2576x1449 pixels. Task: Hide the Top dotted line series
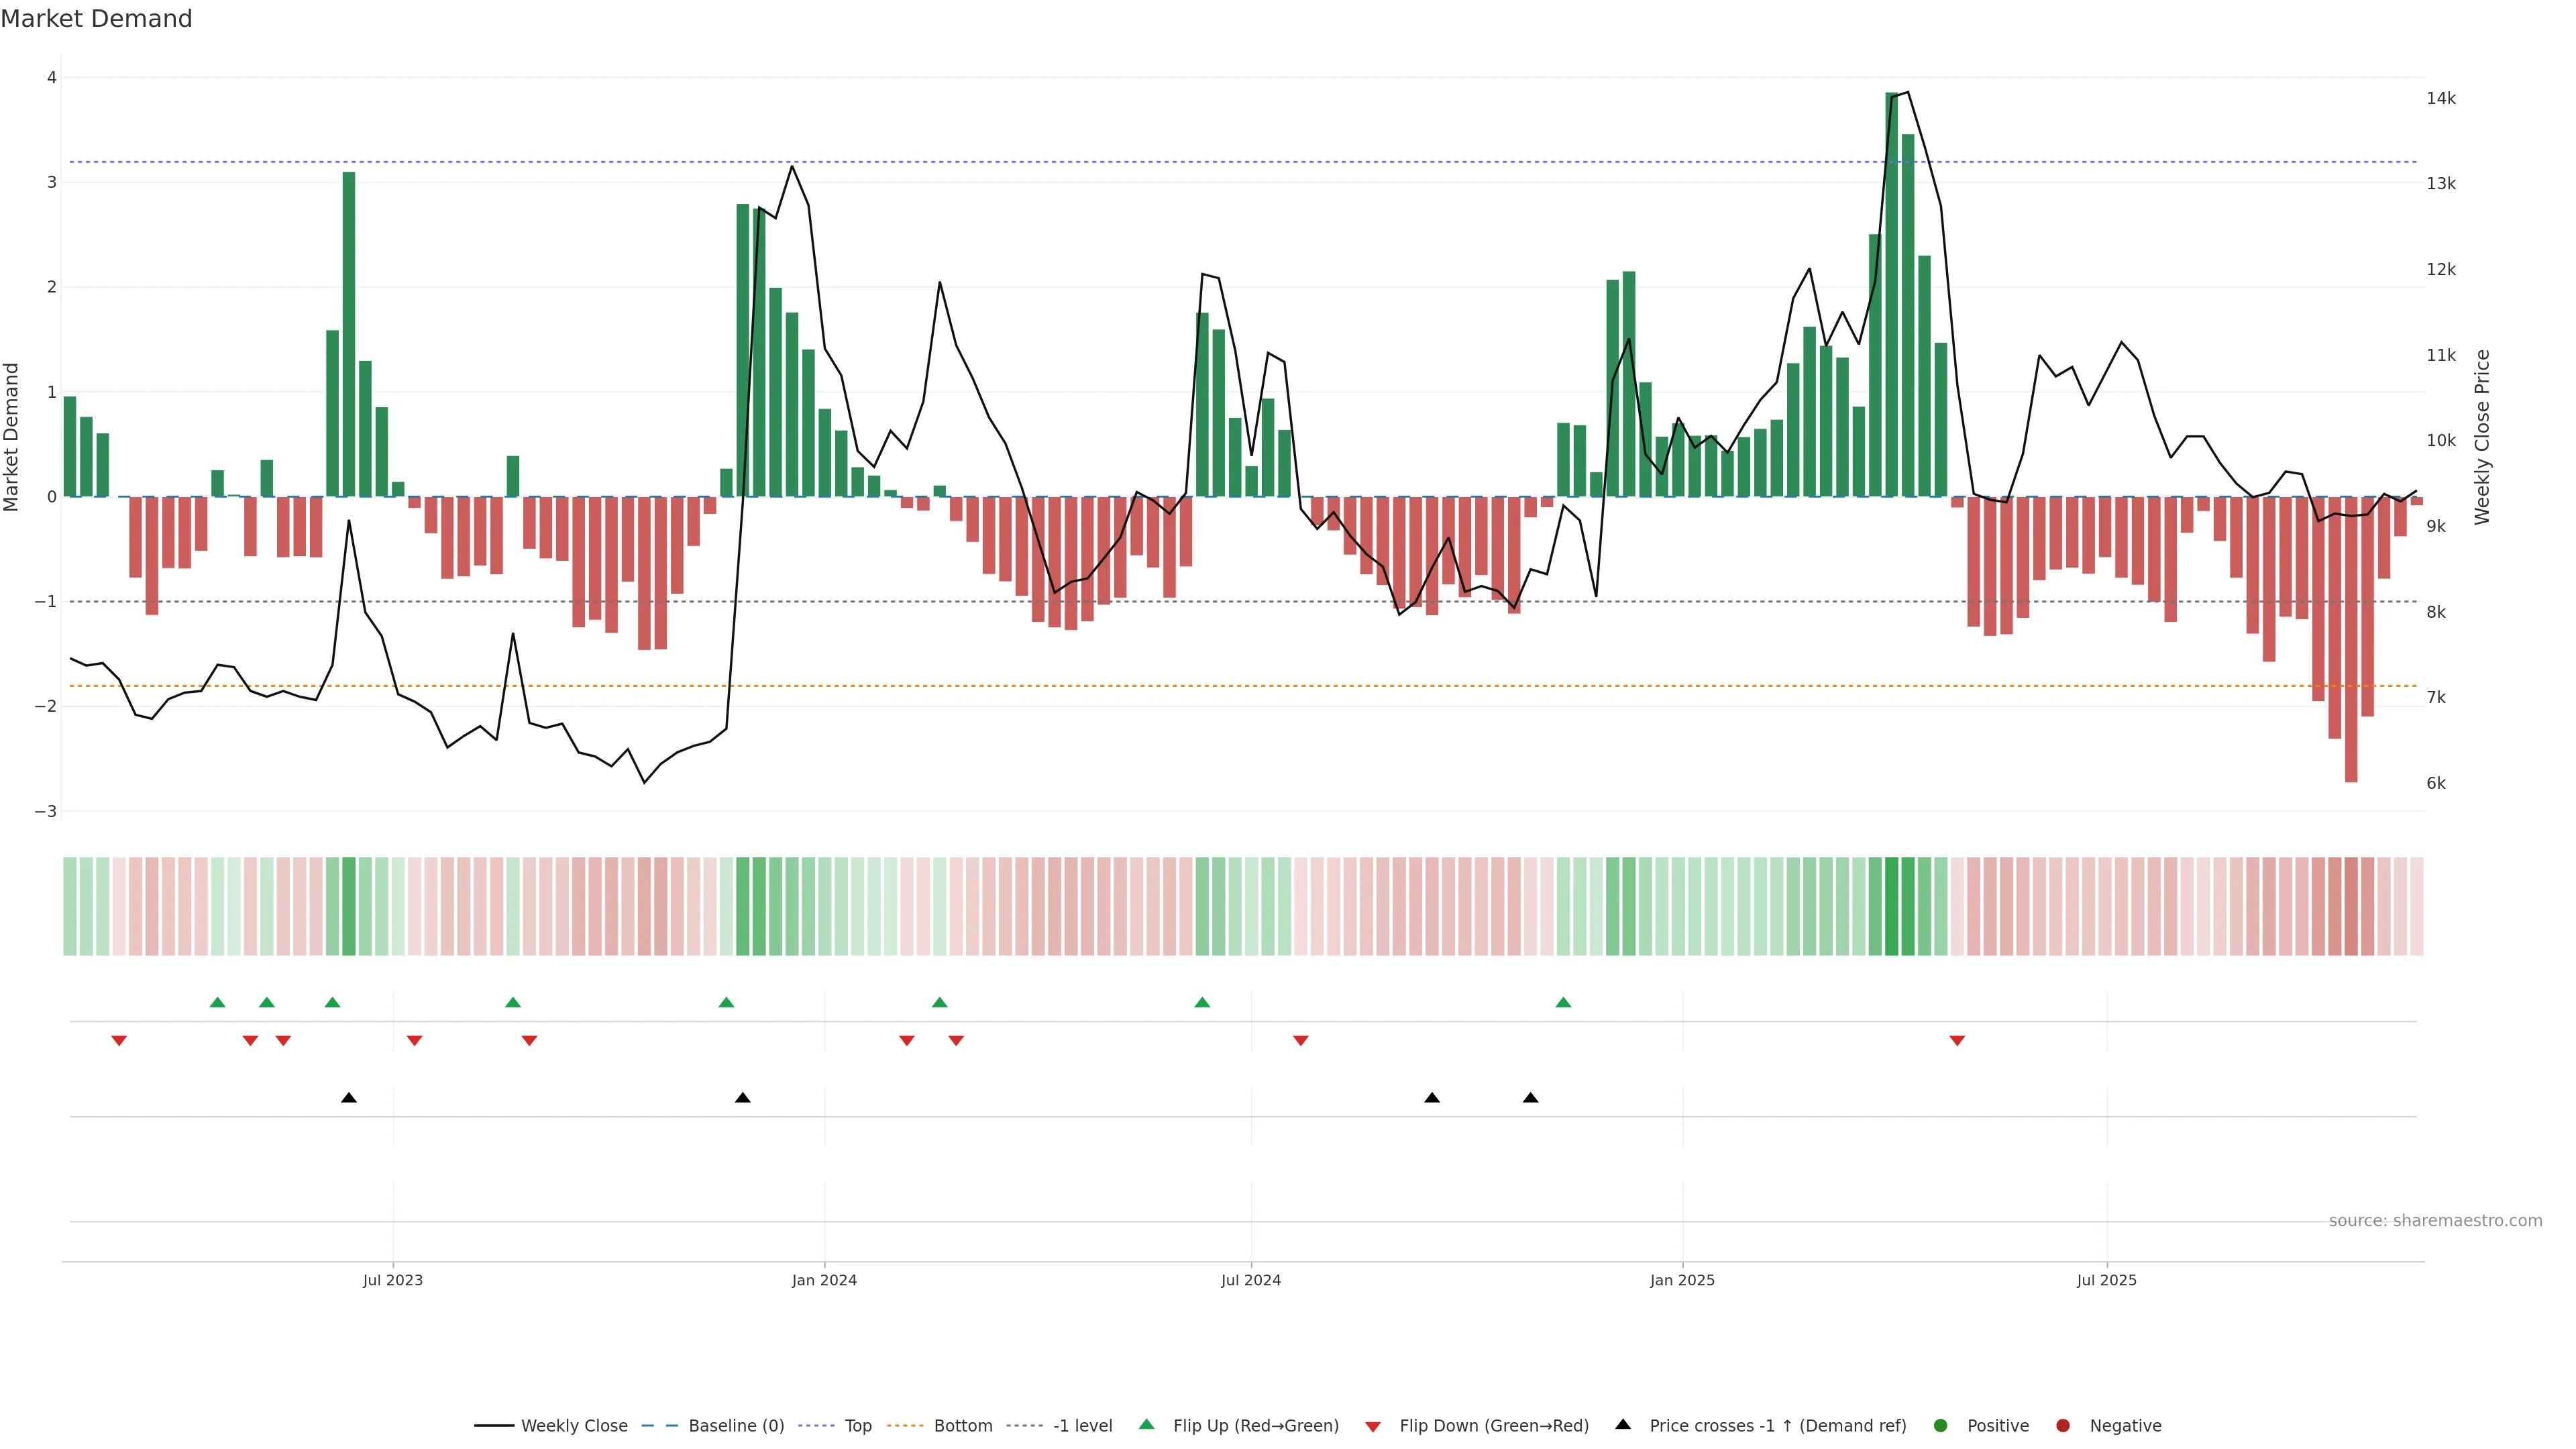point(857,1426)
